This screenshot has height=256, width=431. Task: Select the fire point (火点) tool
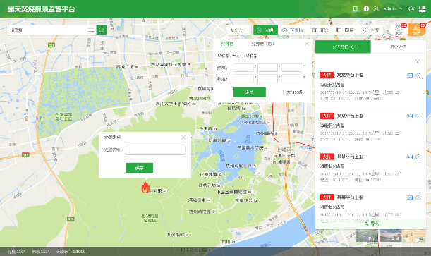265,30
